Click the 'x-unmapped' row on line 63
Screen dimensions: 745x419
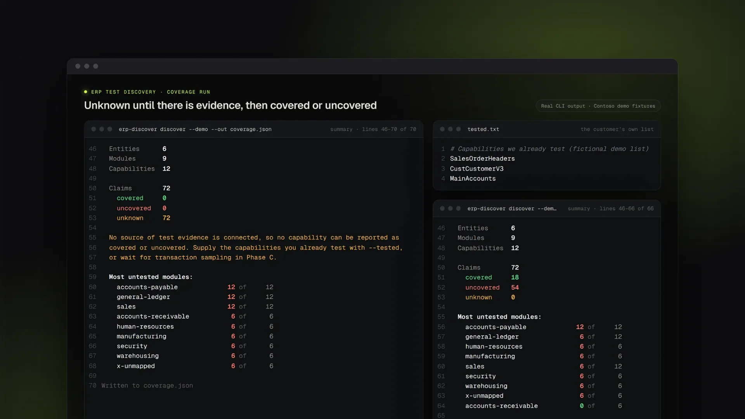544,396
